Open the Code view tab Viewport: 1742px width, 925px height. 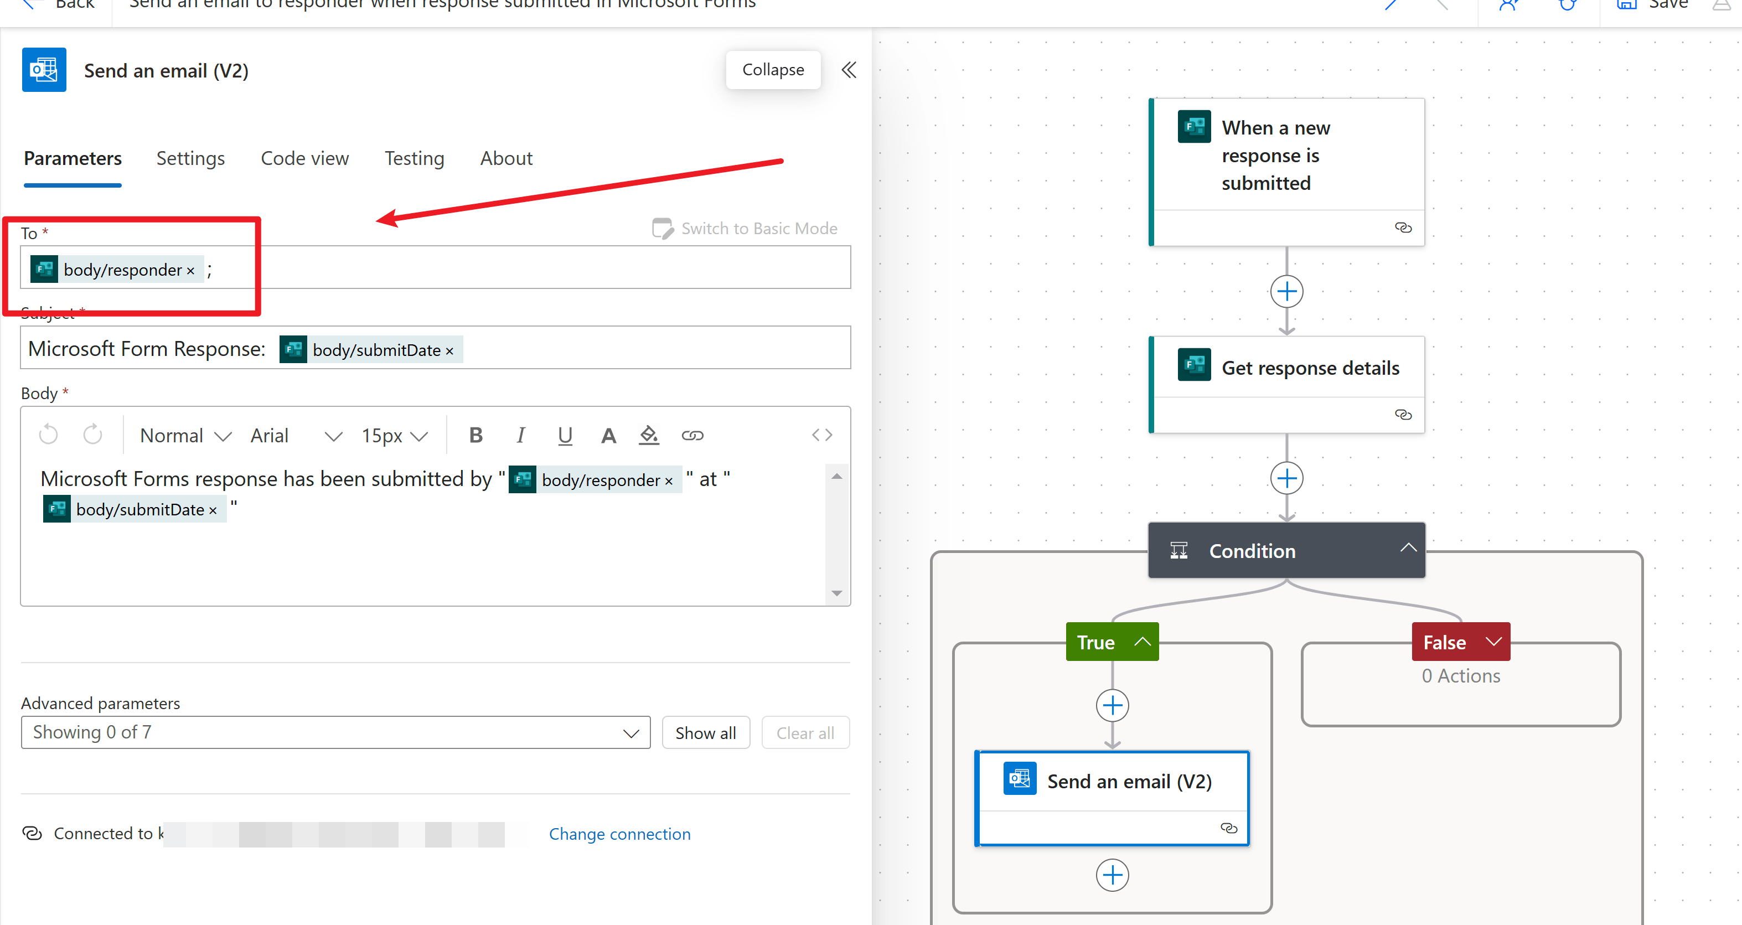pyautogui.click(x=304, y=158)
